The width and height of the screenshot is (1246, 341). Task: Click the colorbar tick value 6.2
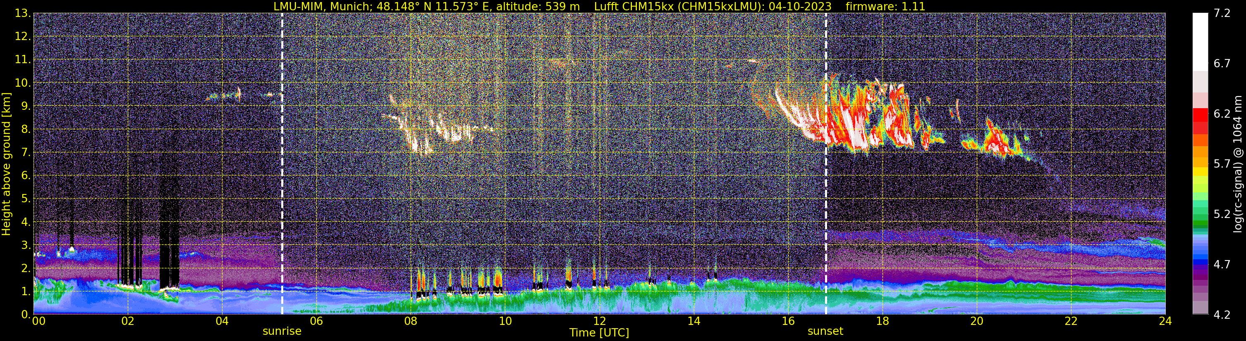click(x=1222, y=114)
